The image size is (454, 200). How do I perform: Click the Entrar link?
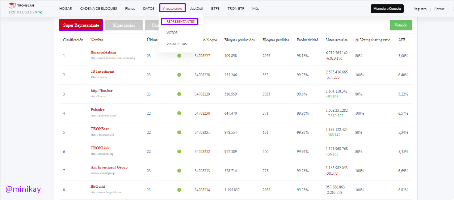[439, 9]
